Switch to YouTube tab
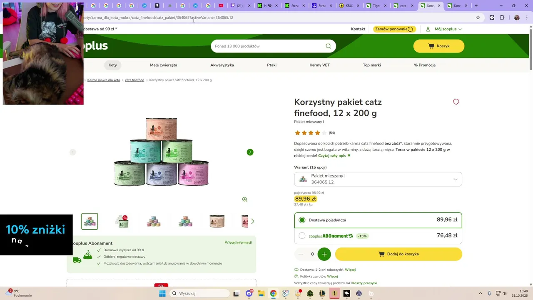This screenshot has width=533, height=300. (221, 6)
